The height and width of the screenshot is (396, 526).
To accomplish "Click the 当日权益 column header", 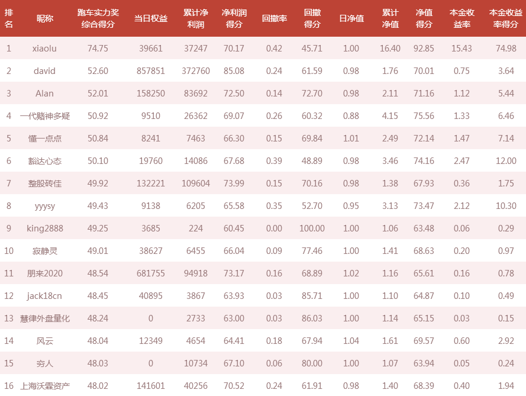I will tap(151, 18).
